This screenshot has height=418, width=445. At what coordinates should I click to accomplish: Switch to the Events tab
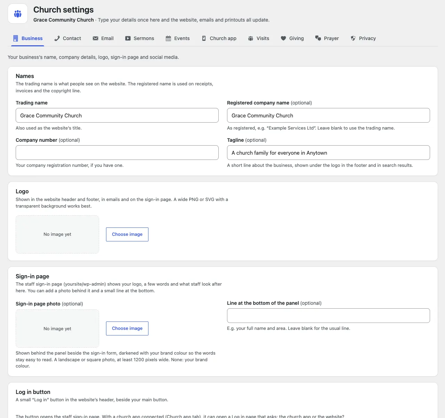coord(177,38)
